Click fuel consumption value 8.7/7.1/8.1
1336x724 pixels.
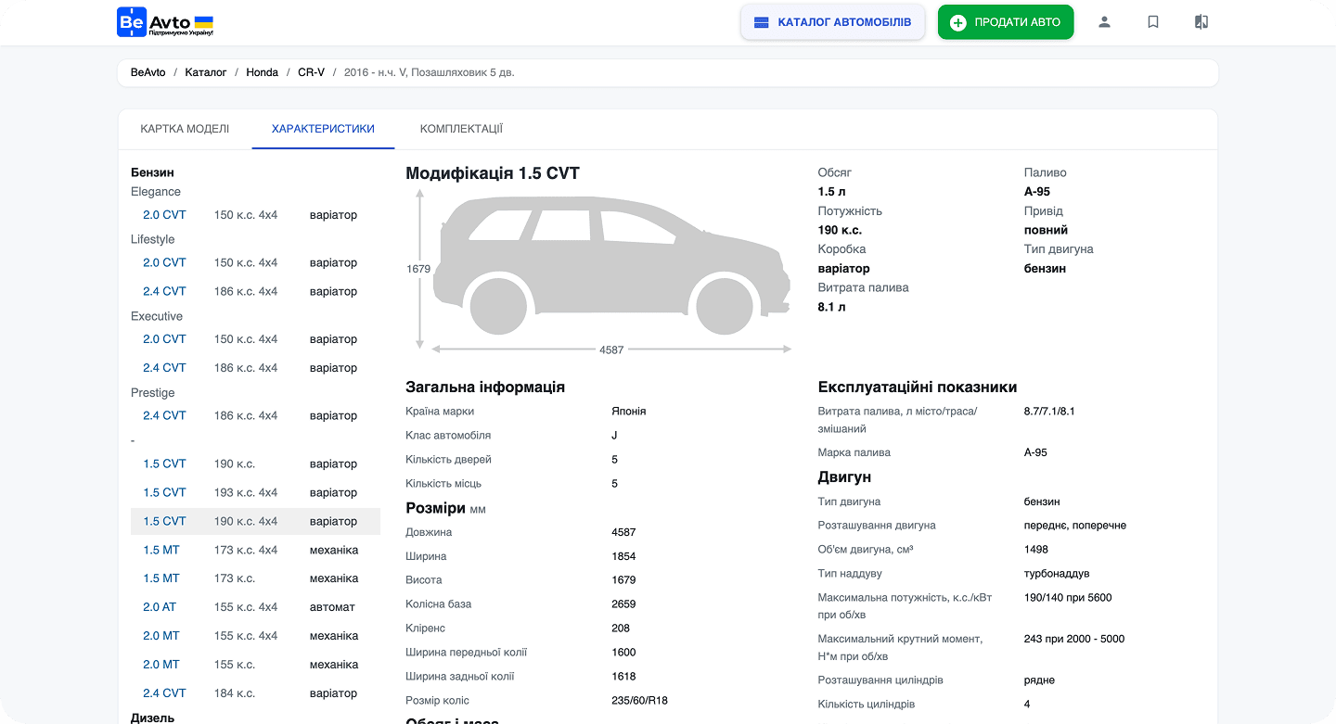[x=1049, y=412]
